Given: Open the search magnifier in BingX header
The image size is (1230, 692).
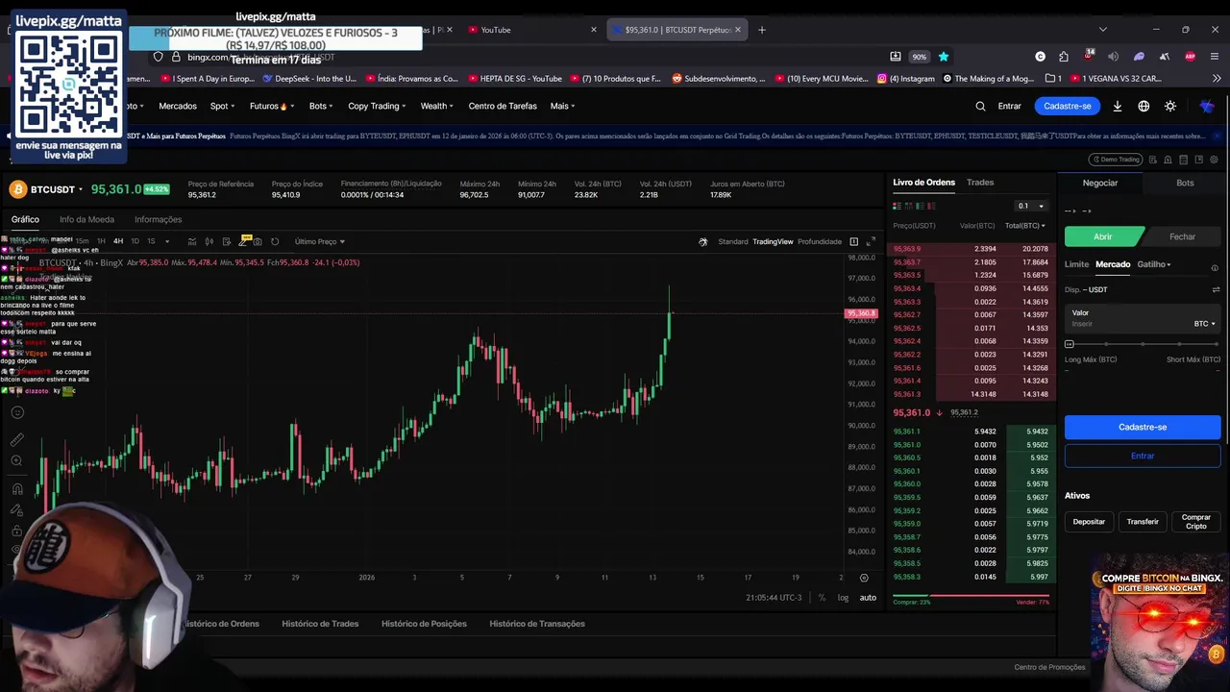Looking at the screenshot, I should point(980,106).
